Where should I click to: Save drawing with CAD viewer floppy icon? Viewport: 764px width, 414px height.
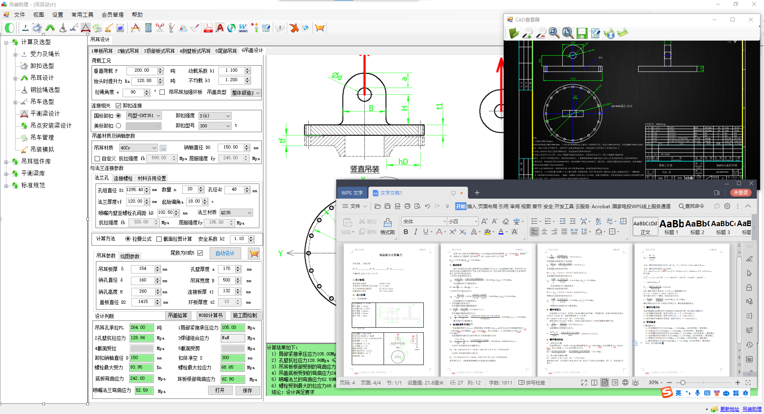click(582, 33)
